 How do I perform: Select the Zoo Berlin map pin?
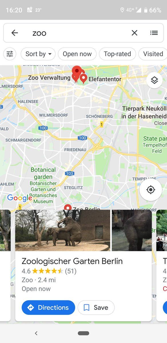click(68, 207)
